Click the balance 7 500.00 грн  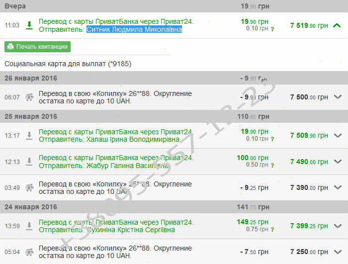tap(309, 97)
